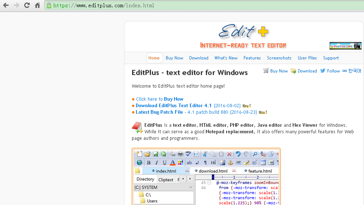Open the Buy Now navigation tab
Screen dimensions: 364x205
(x=174, y=58)
